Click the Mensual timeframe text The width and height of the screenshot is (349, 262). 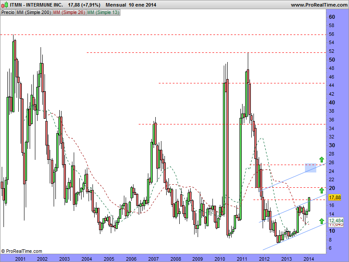(x=116, y=5)
